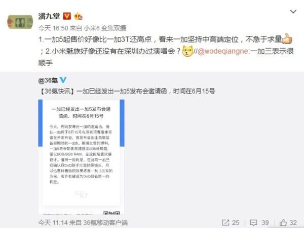Click the thumbs-up emoji in post text

[287, 39]
